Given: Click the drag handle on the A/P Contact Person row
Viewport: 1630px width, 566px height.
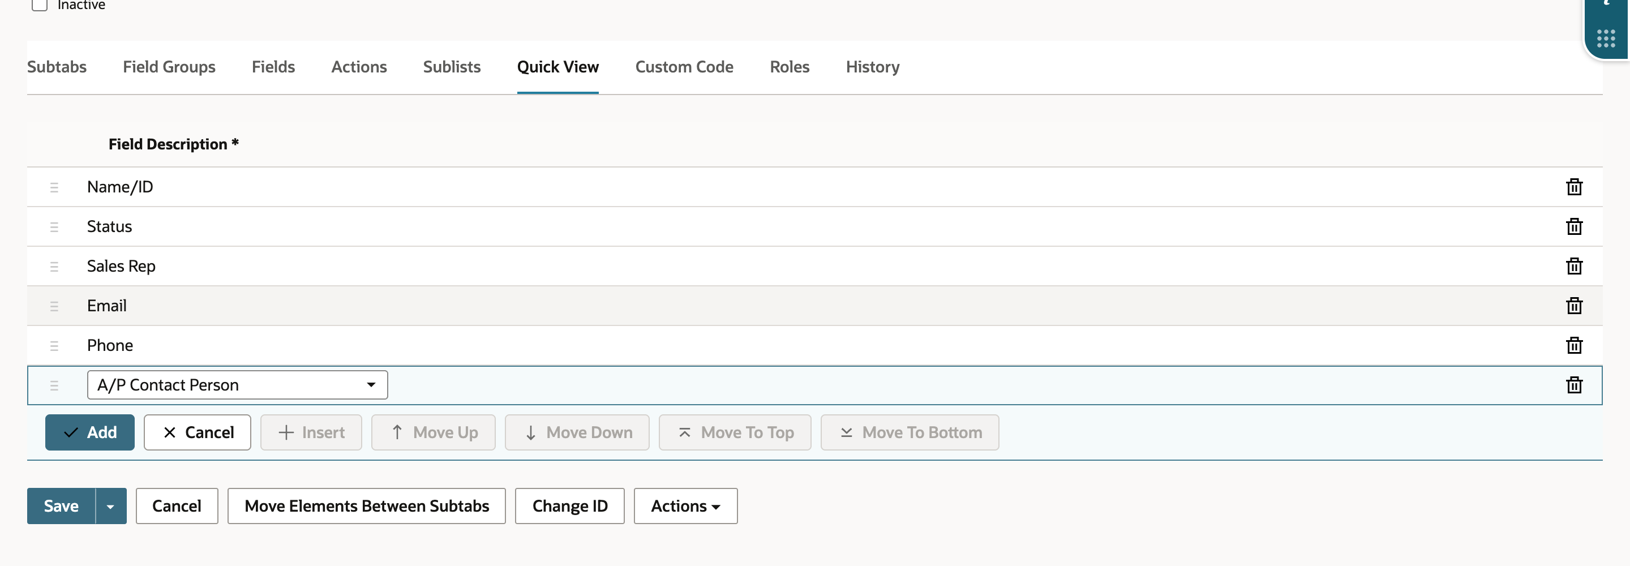Looking at the screenshot, I should (54, 385).
